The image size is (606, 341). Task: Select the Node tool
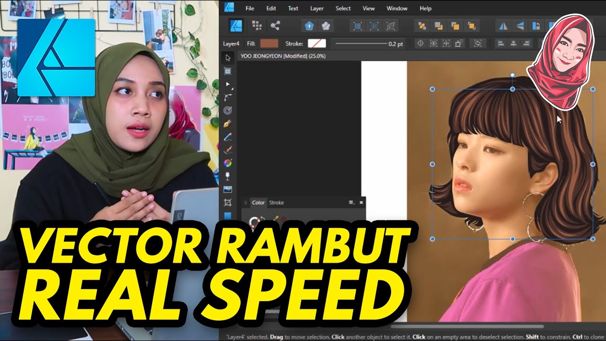[x=228, y=84]
